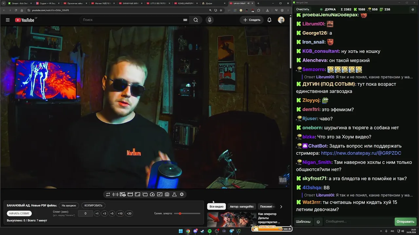Add +3 minutes to split
This screenshot has height=235, width=419.
tap(104, 213)
